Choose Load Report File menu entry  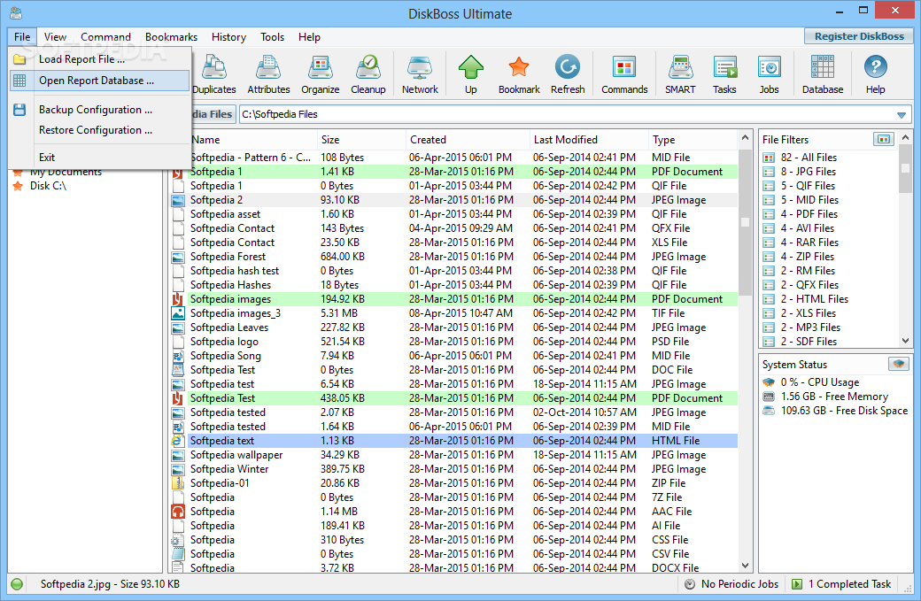[x=100, y=59]
